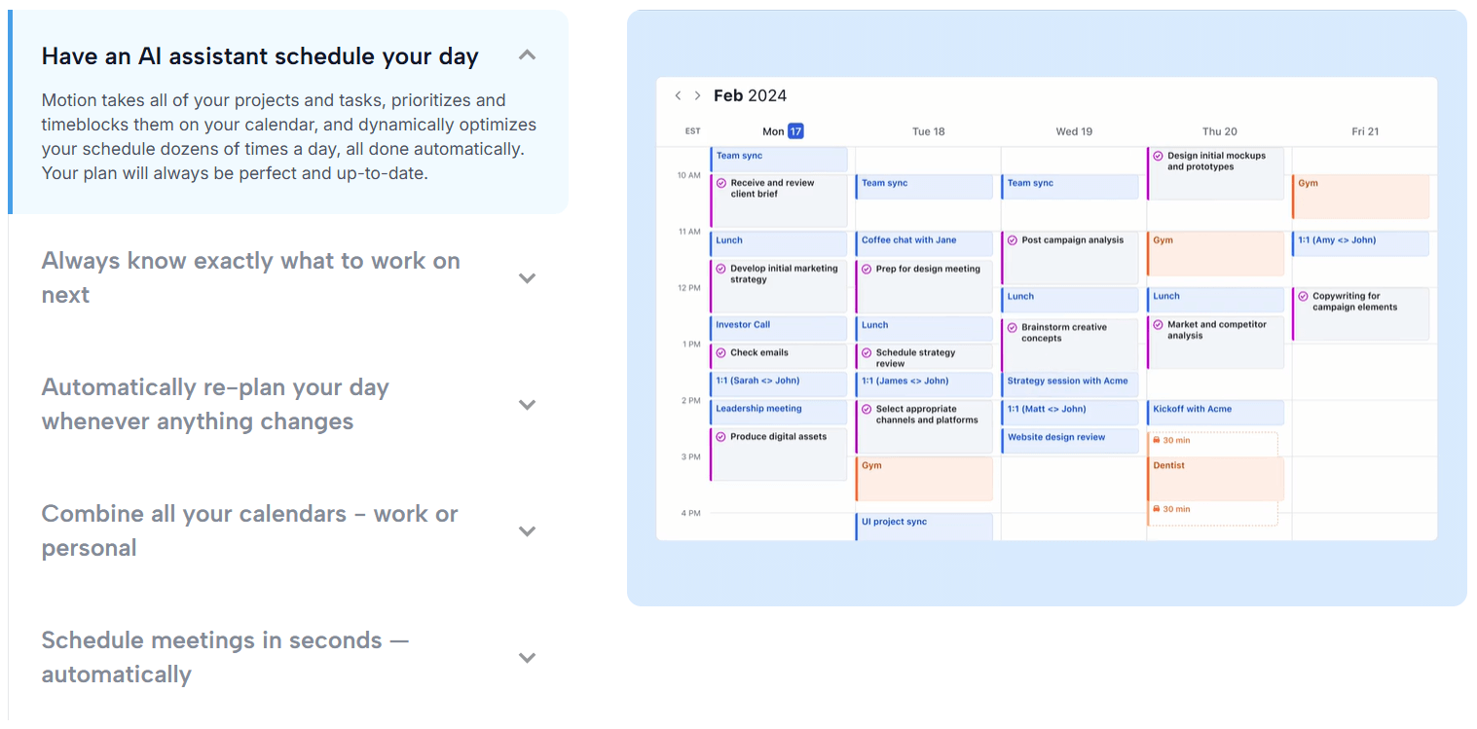Image resolution: width=1477 pixels, height=729 pixels.
Task: Mark Post campaign analysis as done
Action: [1011, 239]
